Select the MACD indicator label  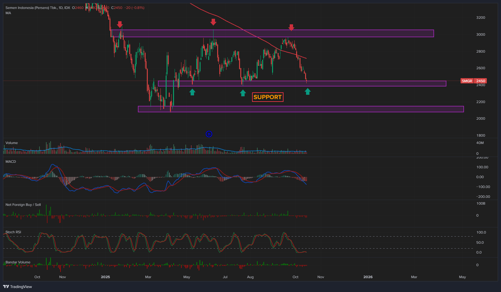click(x=11, y=162)
